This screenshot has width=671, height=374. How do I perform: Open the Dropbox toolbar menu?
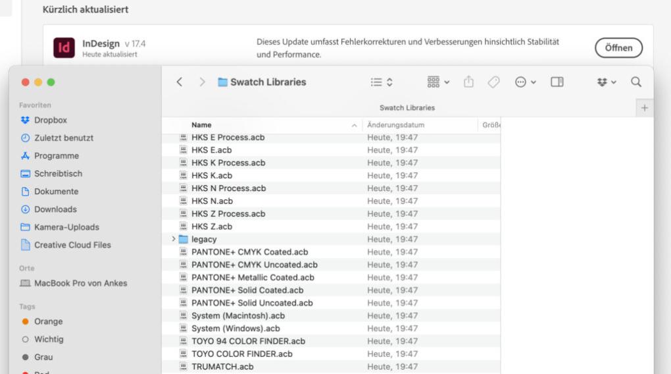606,82
